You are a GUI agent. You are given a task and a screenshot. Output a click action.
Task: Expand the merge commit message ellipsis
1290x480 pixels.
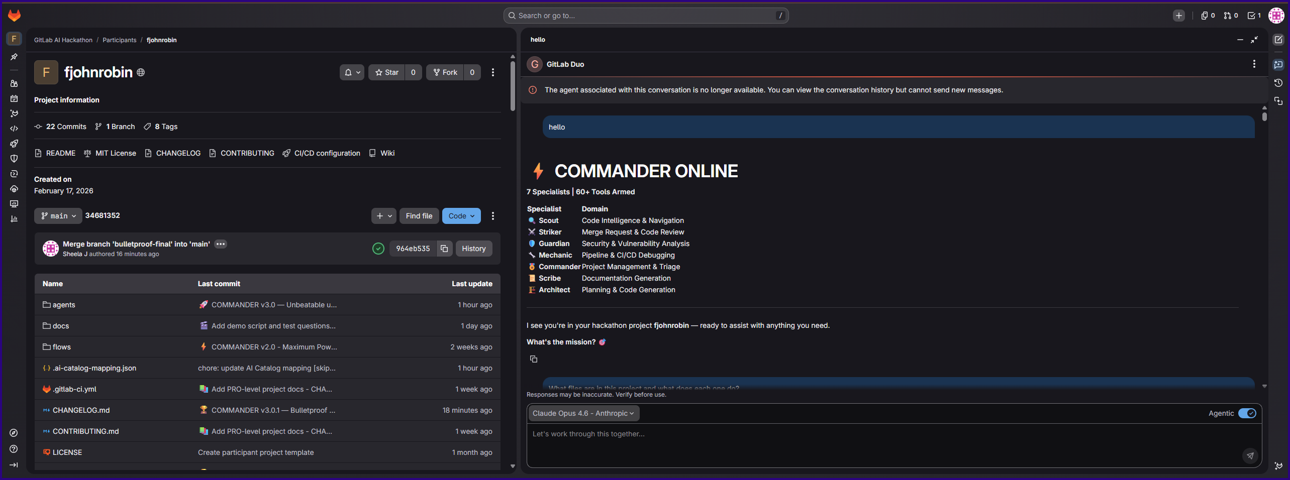click(x=221, y=244)
